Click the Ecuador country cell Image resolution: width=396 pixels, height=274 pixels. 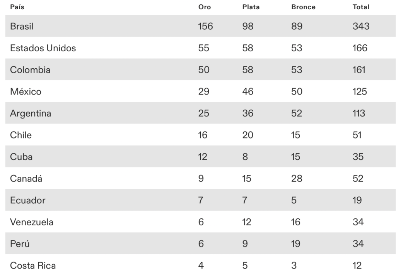point(27,200)
